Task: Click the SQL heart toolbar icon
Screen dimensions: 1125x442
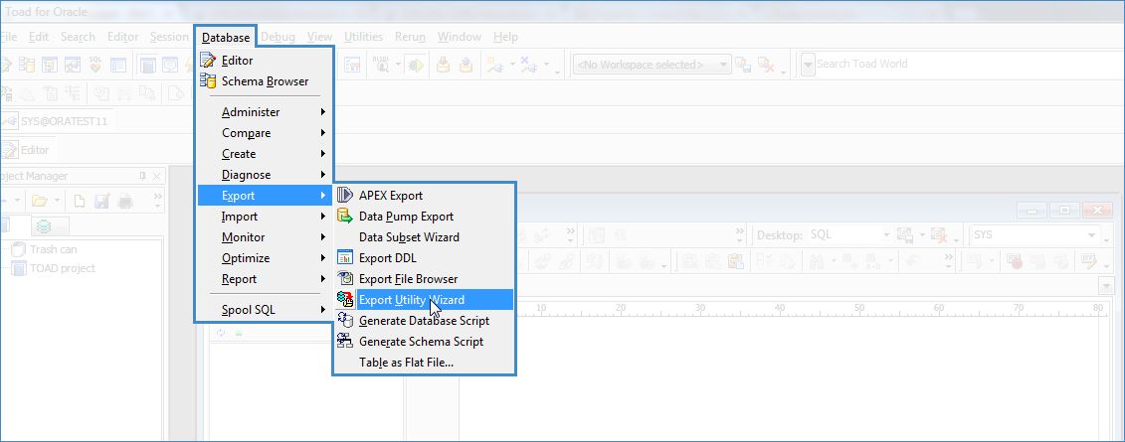Action: [x=95, y=66]
